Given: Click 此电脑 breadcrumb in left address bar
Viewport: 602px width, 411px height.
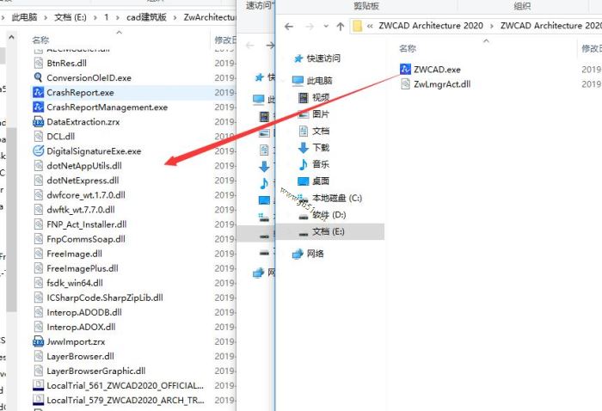Looking at the screenshot, I should (x=24, y=17).
